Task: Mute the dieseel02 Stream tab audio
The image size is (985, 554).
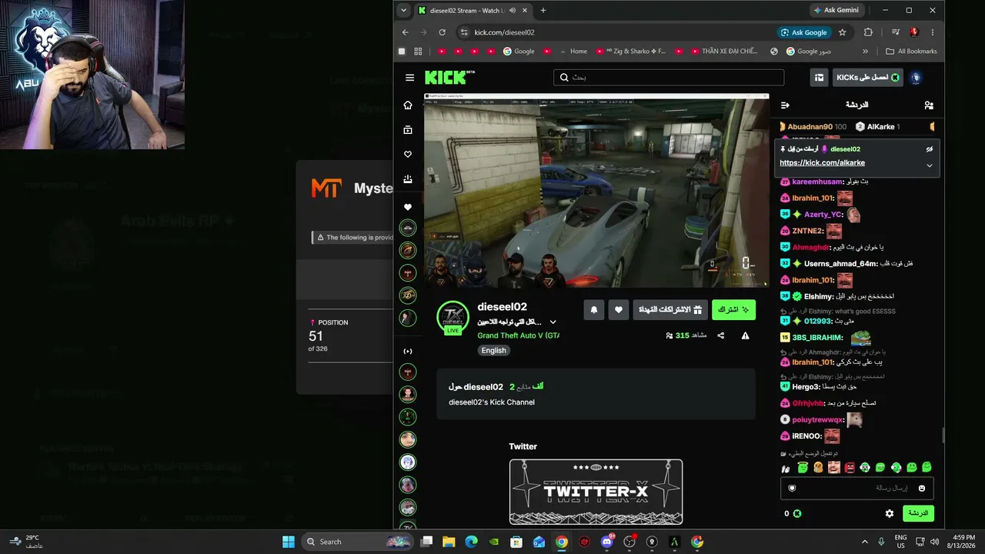Action: 512,10
